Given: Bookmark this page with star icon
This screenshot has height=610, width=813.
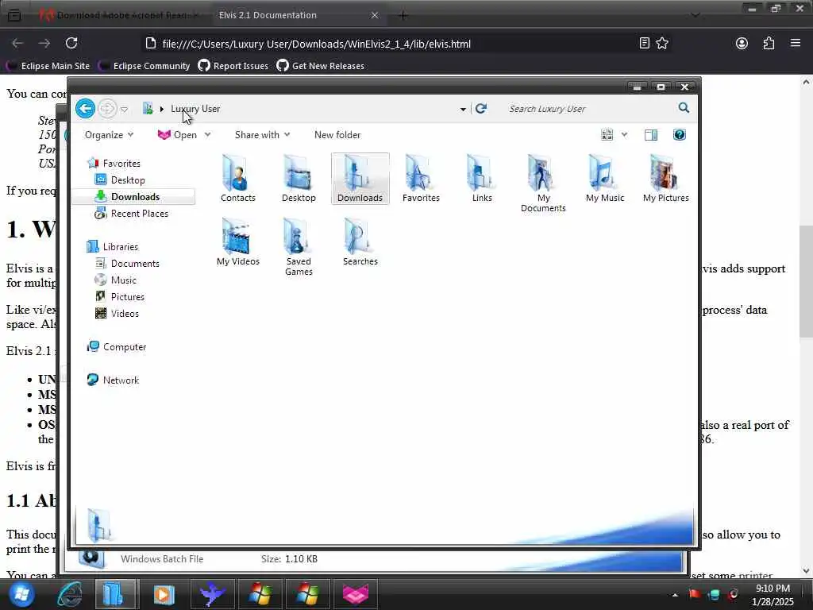Looking at the screenshot, I should (662, 44).
